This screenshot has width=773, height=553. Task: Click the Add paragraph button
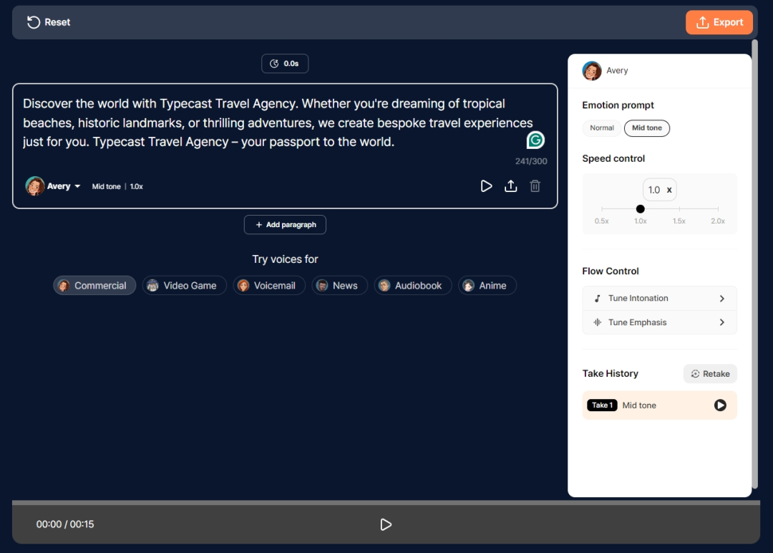tap(285, 225)
